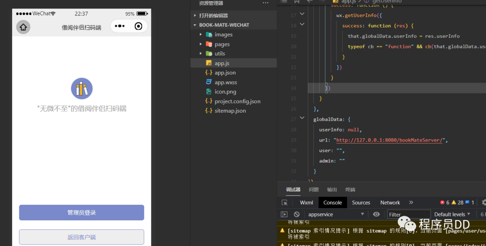Toggle the console sidebar panel icon

click(284, 215)
